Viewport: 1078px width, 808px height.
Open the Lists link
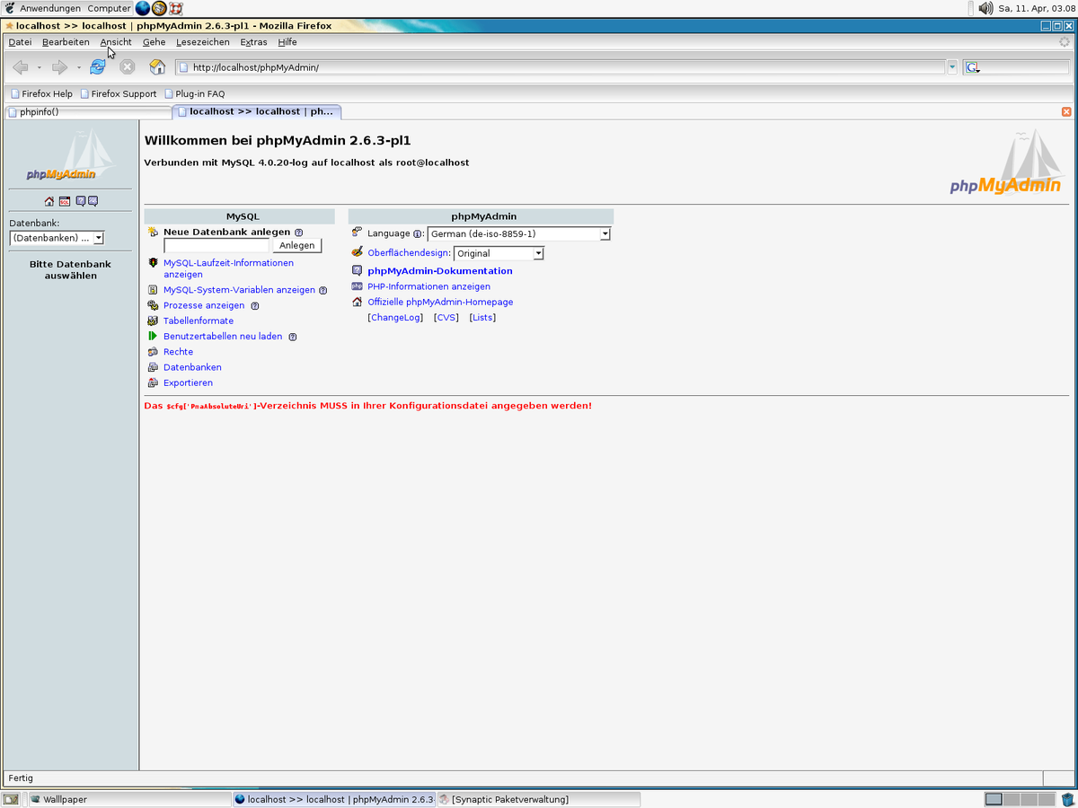482,318
